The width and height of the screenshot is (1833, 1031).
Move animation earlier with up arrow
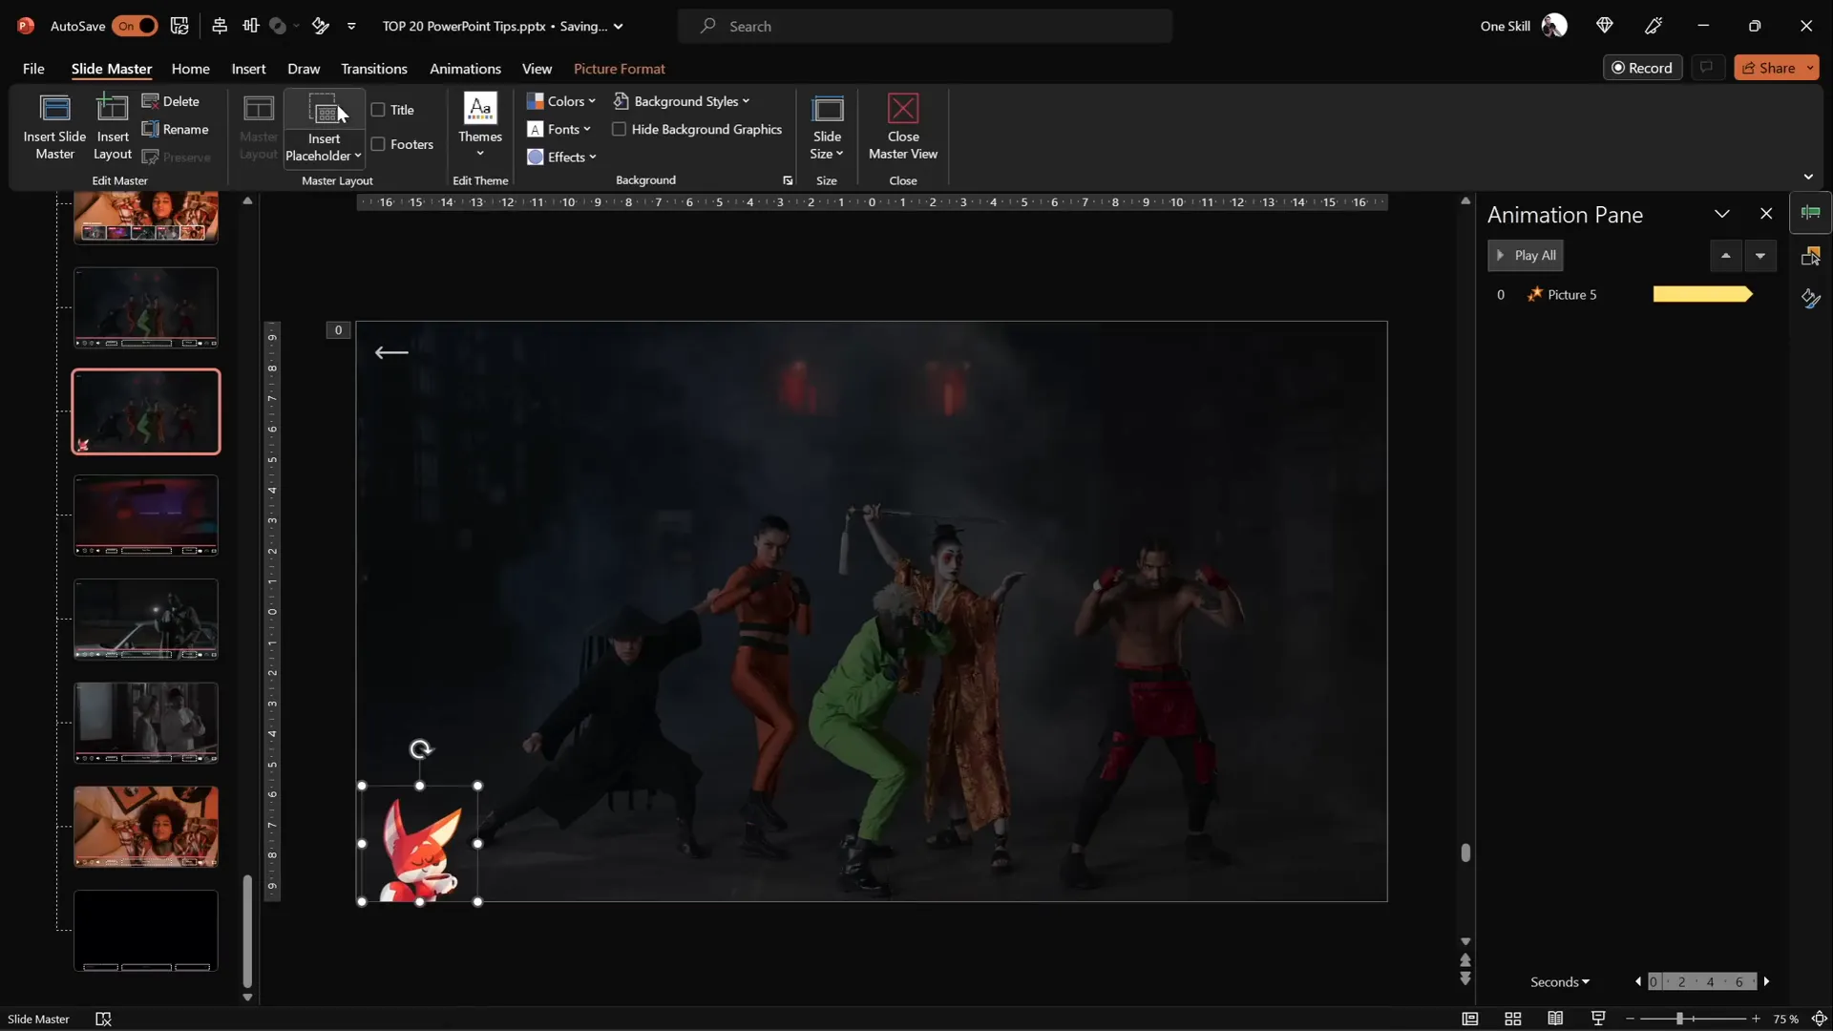1726,256
